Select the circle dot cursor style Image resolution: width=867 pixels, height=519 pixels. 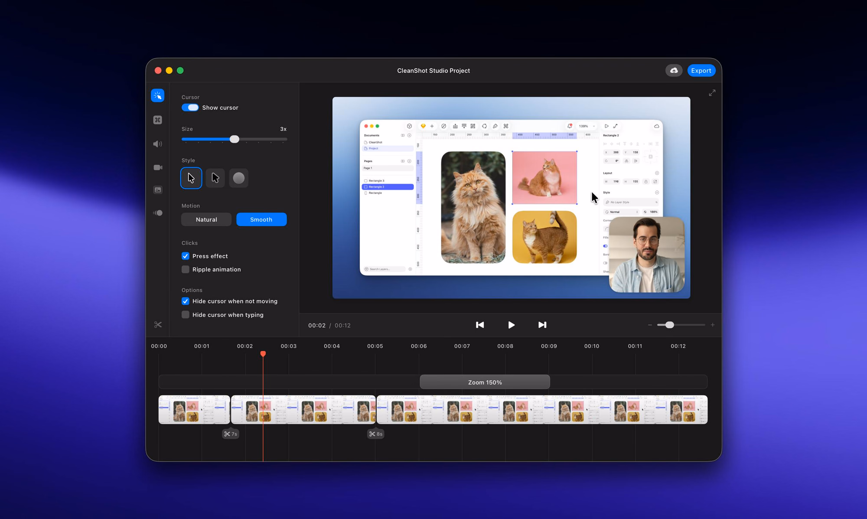click(239, 178)
